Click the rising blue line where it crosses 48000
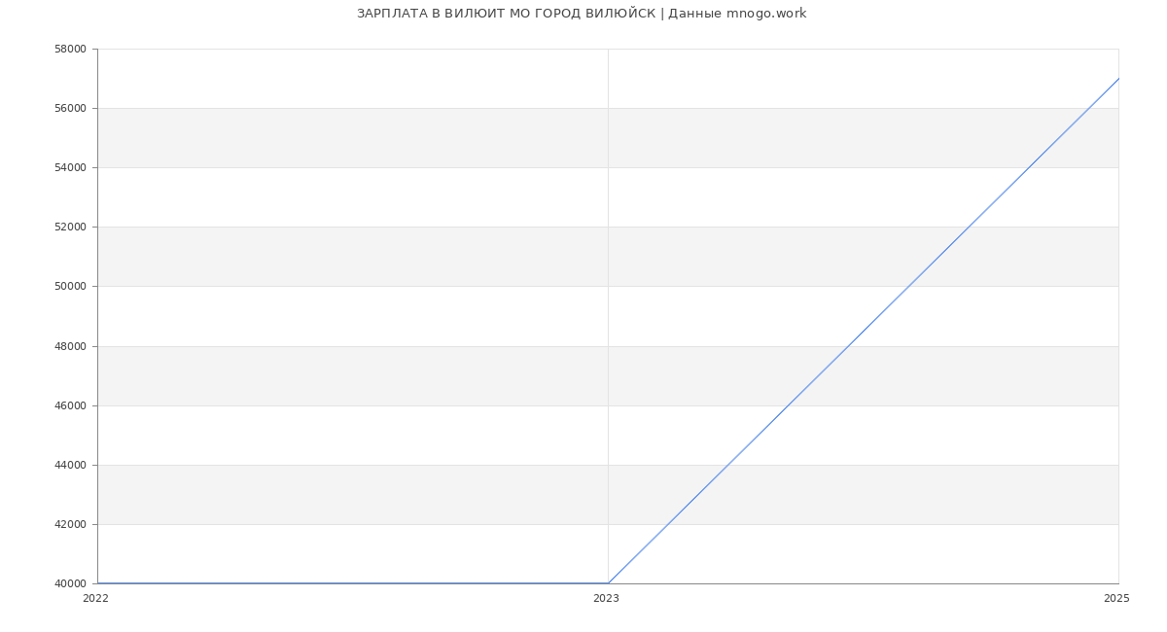This screenshot has width=1167, height=632. 848,346
